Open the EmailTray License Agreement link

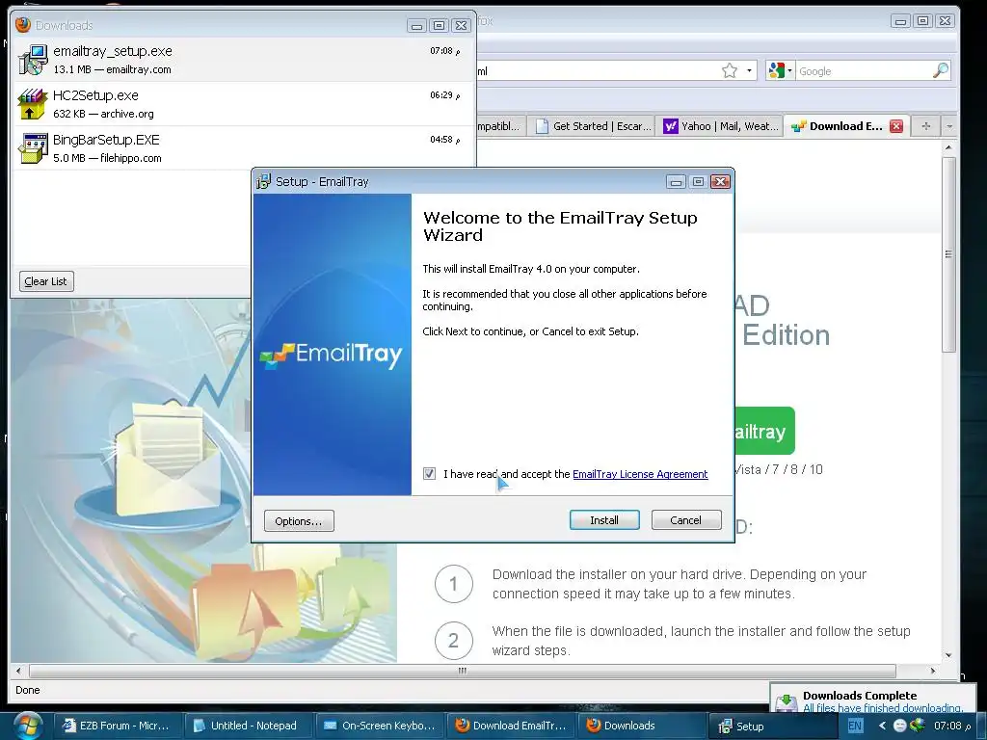[640, 474]
